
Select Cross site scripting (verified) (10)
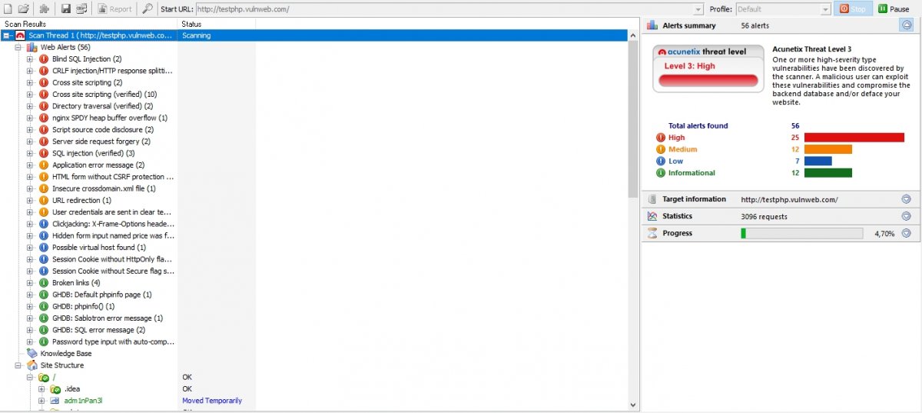coord(104,95)
